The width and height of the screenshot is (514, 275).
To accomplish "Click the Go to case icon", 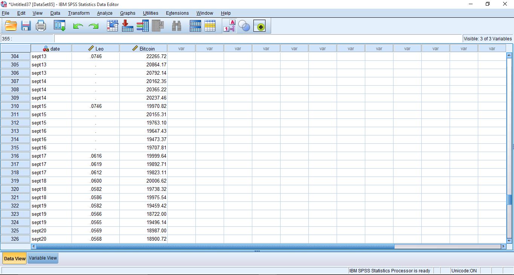I will (113, 26).
